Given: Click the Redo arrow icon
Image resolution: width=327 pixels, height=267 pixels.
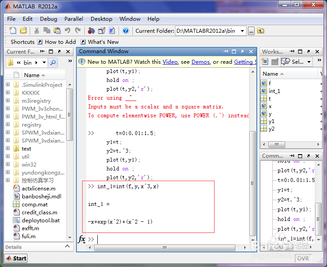Looking at the screenshot, I should coord(78,31).
